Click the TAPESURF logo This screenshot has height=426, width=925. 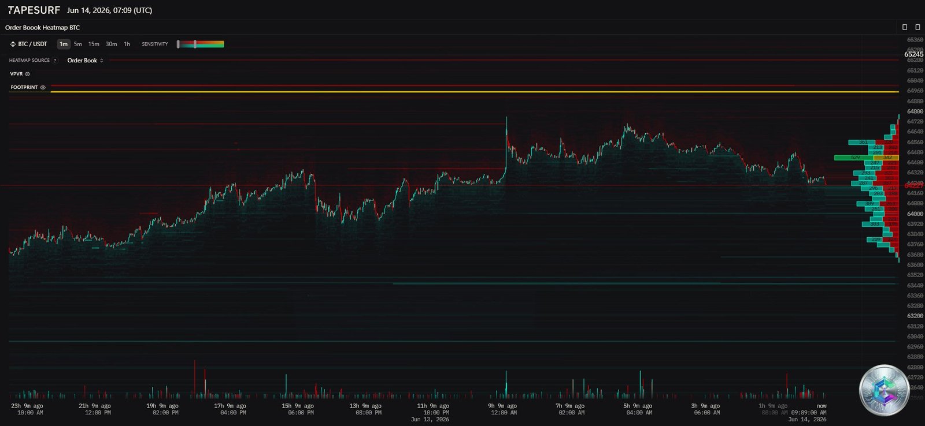(34, 10)
